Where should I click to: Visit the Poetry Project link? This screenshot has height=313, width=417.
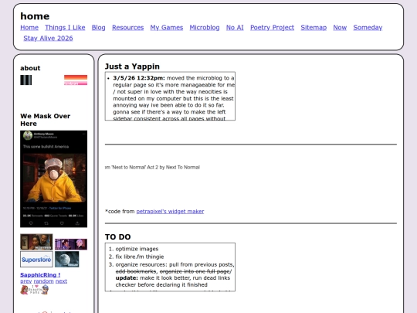pos(272,27)
